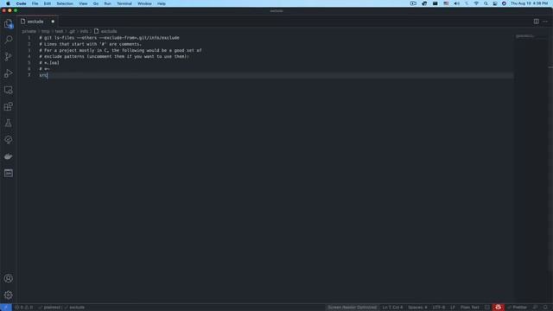The height and width of the screenshot is (311, 553).
Task: Click line number 7 in gutter
Action: [29, 75]
